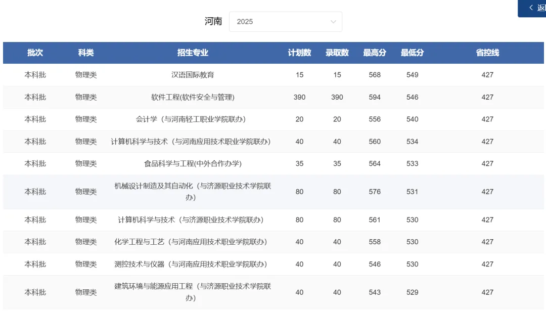Select the 汉语国际教育 major cell
Viewport: 546px width, 311px height.
click(193, 75)
